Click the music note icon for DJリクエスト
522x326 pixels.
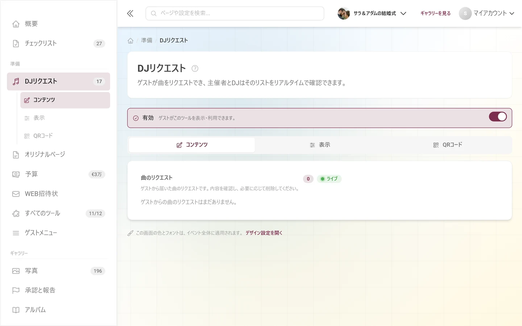(x=16, y=81)
